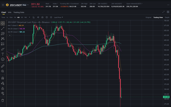171x107 pixels.
Task: Click the Funding (8h) / Countdown label
Action: (69, 4)
